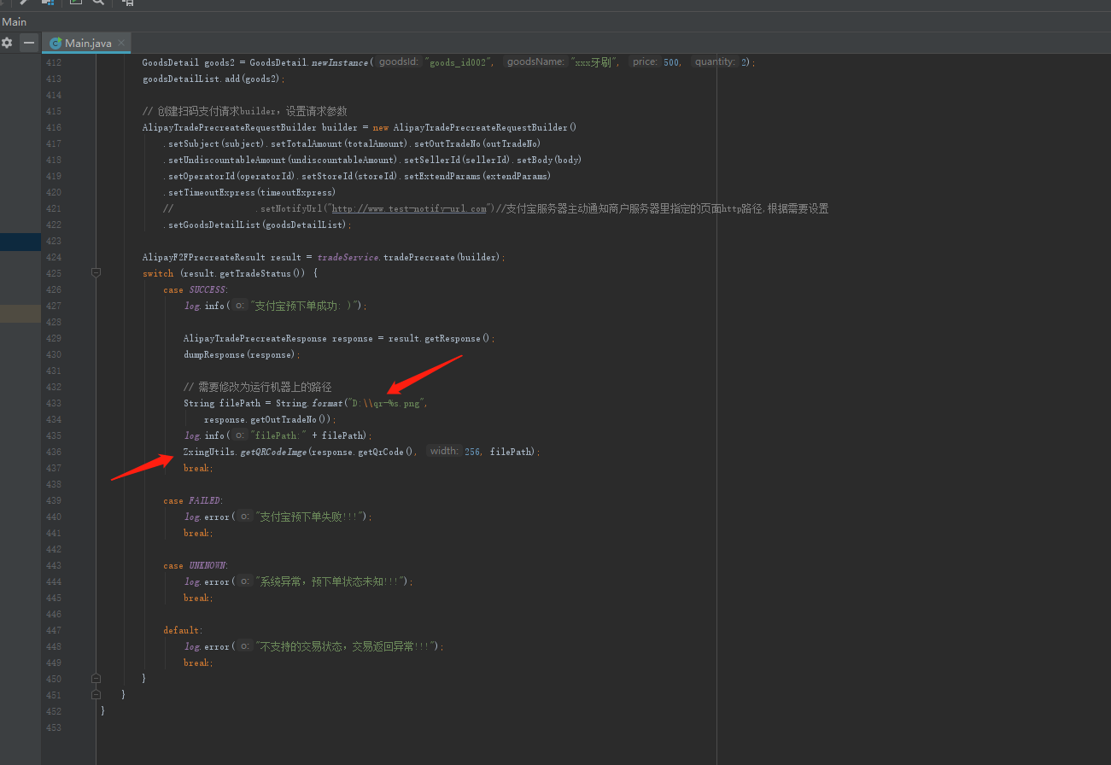
Task: Close the Main.java editor tab
Action: (x=123, y=43)
